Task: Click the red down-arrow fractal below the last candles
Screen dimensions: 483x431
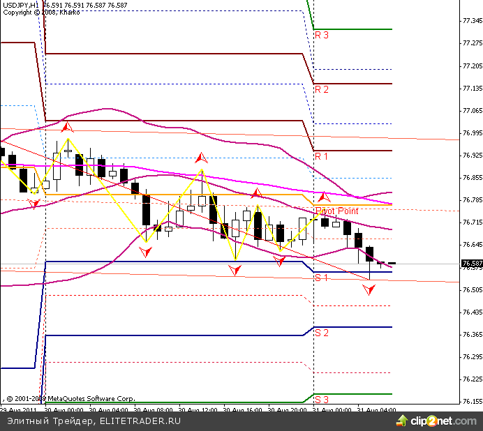Action: tap(369, 289)
